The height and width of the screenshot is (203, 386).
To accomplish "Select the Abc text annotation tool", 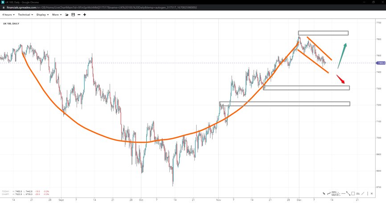I will [358, 194].
